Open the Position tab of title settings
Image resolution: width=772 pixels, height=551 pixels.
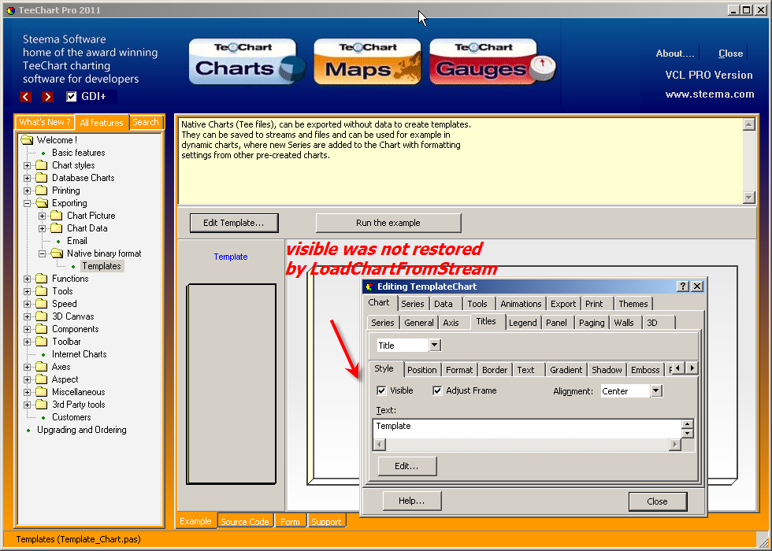[x=422, y=370]
